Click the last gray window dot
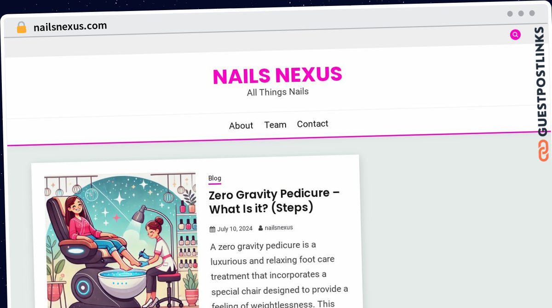552x308 pixels. 532,13
